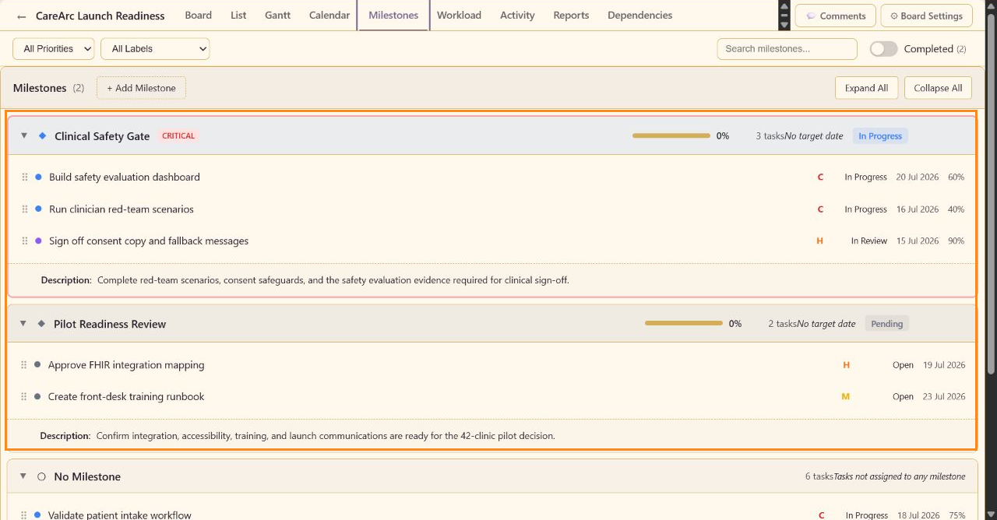Toggle the Completed milestones switch
This screenshot has width=997, height=520.
[x=883, y=49]
